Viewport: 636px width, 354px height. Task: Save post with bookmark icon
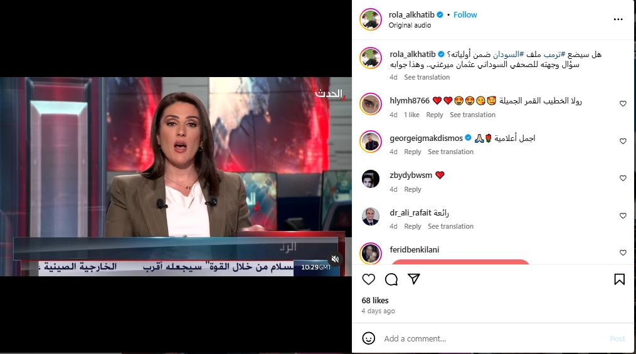(619, 279)
